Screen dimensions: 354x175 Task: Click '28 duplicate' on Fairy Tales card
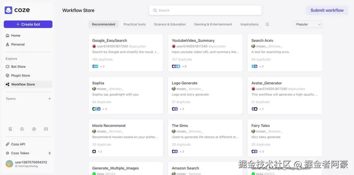(x=261, y=145)
